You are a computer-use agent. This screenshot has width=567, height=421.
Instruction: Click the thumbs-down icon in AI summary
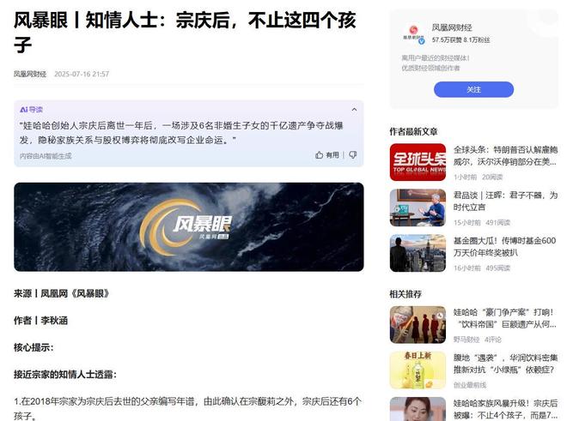coord(352,155)
